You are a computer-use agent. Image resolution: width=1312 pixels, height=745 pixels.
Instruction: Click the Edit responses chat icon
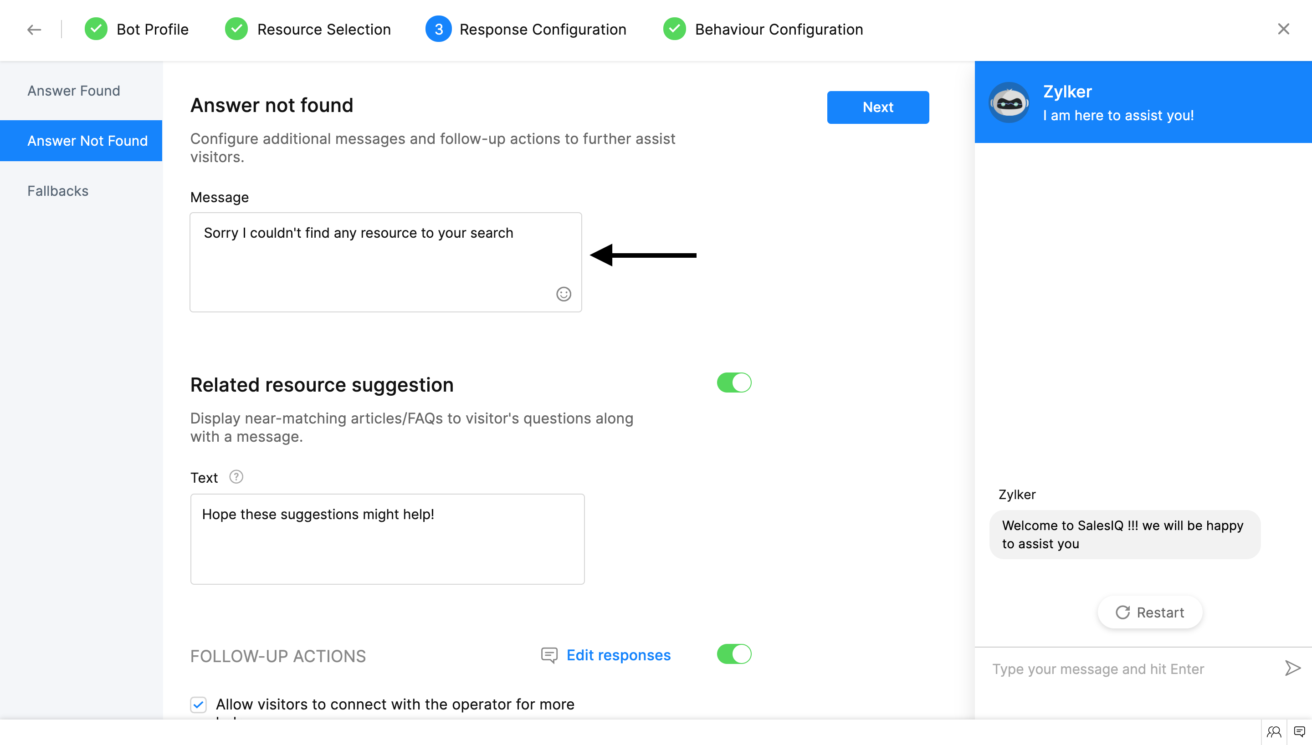[549, 655]
